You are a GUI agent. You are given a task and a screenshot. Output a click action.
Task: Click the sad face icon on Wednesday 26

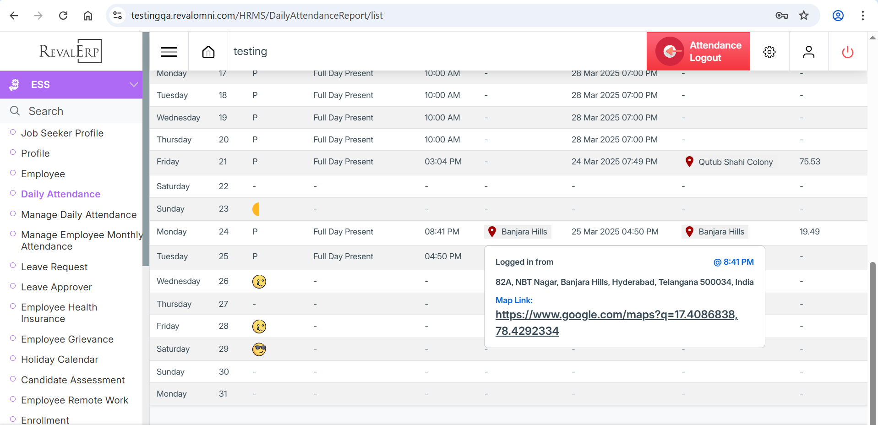pos(259,281)
